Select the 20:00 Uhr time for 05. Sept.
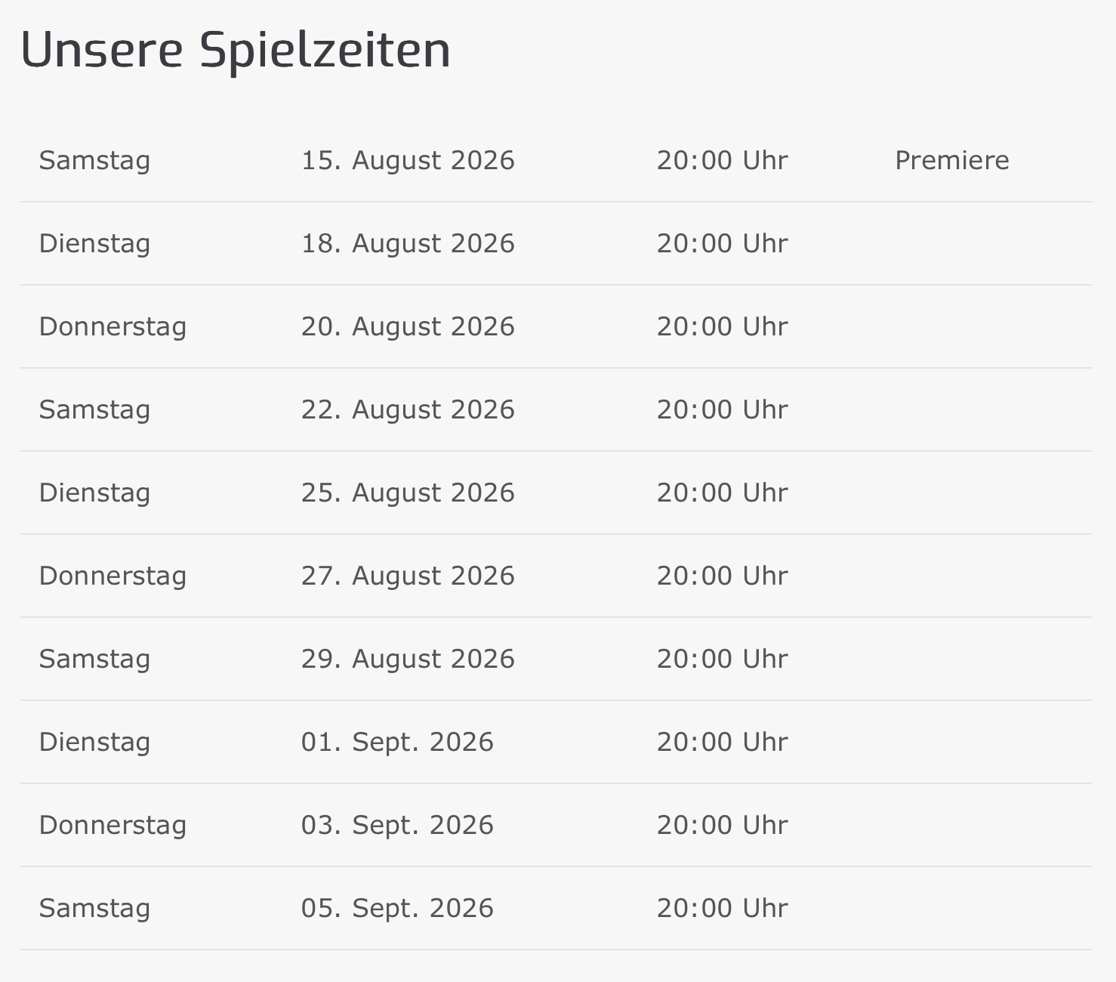The height and width of the screenshot is (982, 1116). tap(722, 908)
